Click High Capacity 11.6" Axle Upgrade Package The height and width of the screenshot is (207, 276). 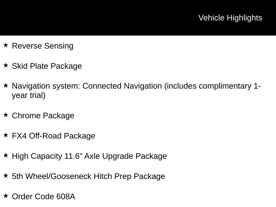click(89, 156)
